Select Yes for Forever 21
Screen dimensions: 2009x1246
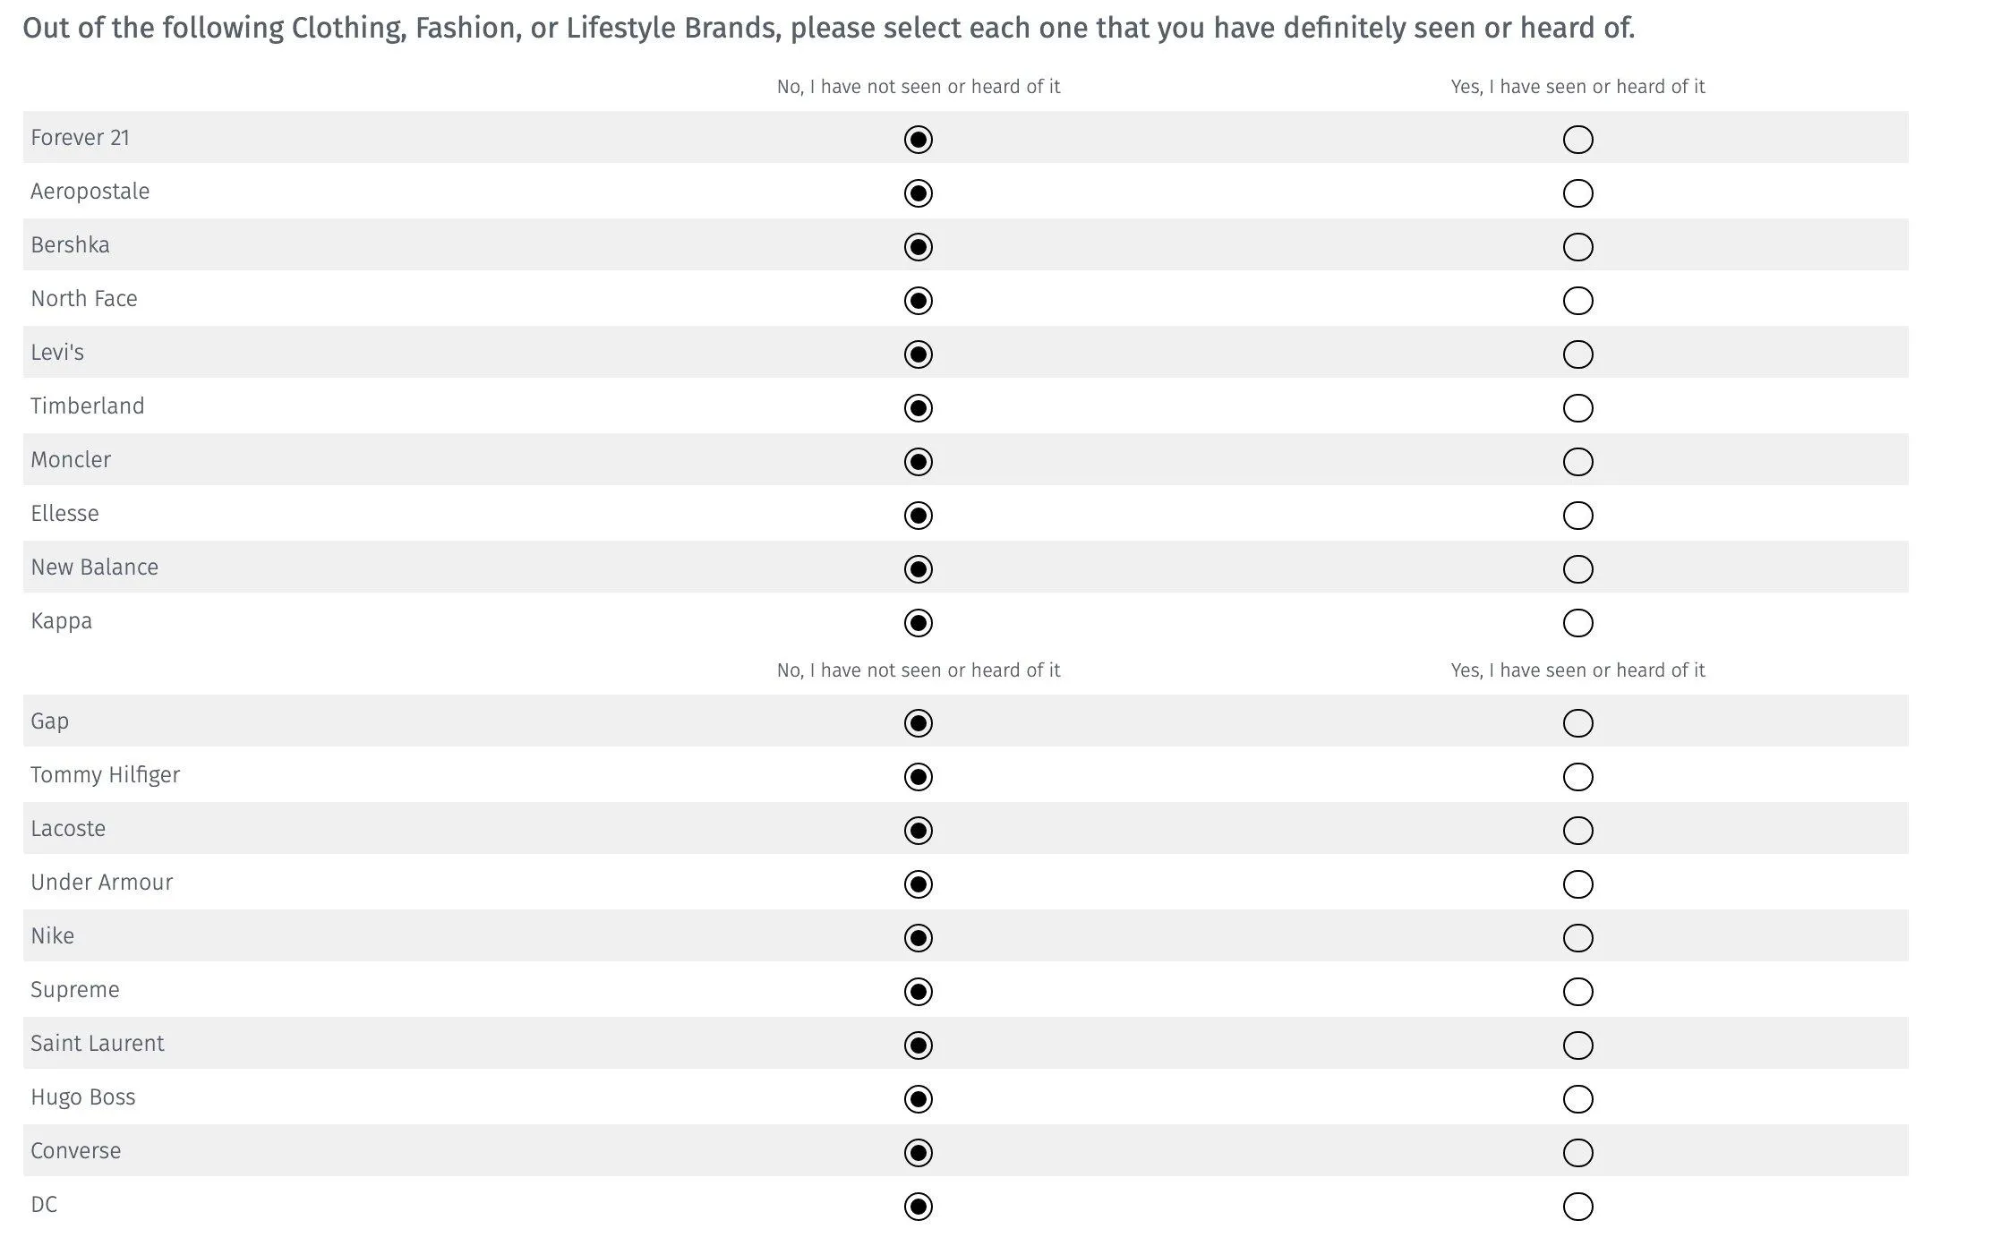coord(1577,140)
